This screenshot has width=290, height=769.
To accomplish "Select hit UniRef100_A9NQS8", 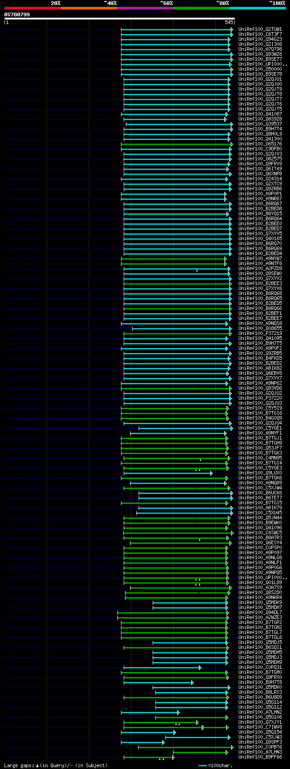I will coord(260,323).
